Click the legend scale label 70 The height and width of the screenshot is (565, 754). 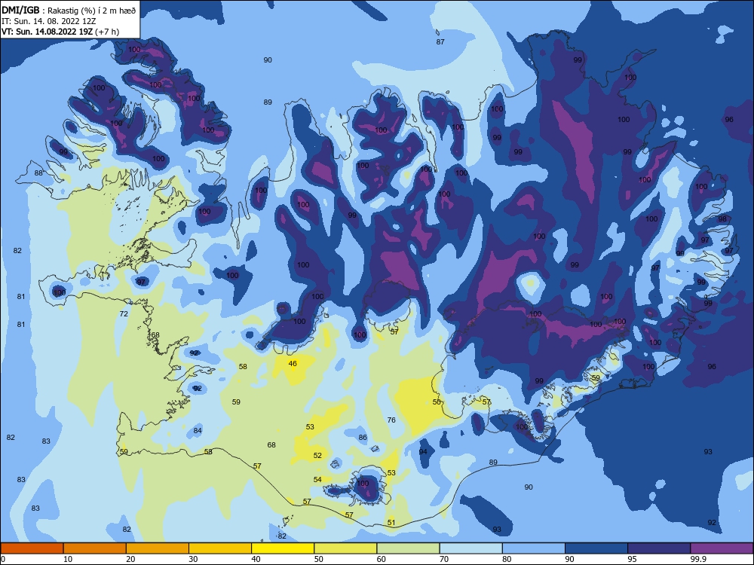pyautogui.click(x=444, y=559)
